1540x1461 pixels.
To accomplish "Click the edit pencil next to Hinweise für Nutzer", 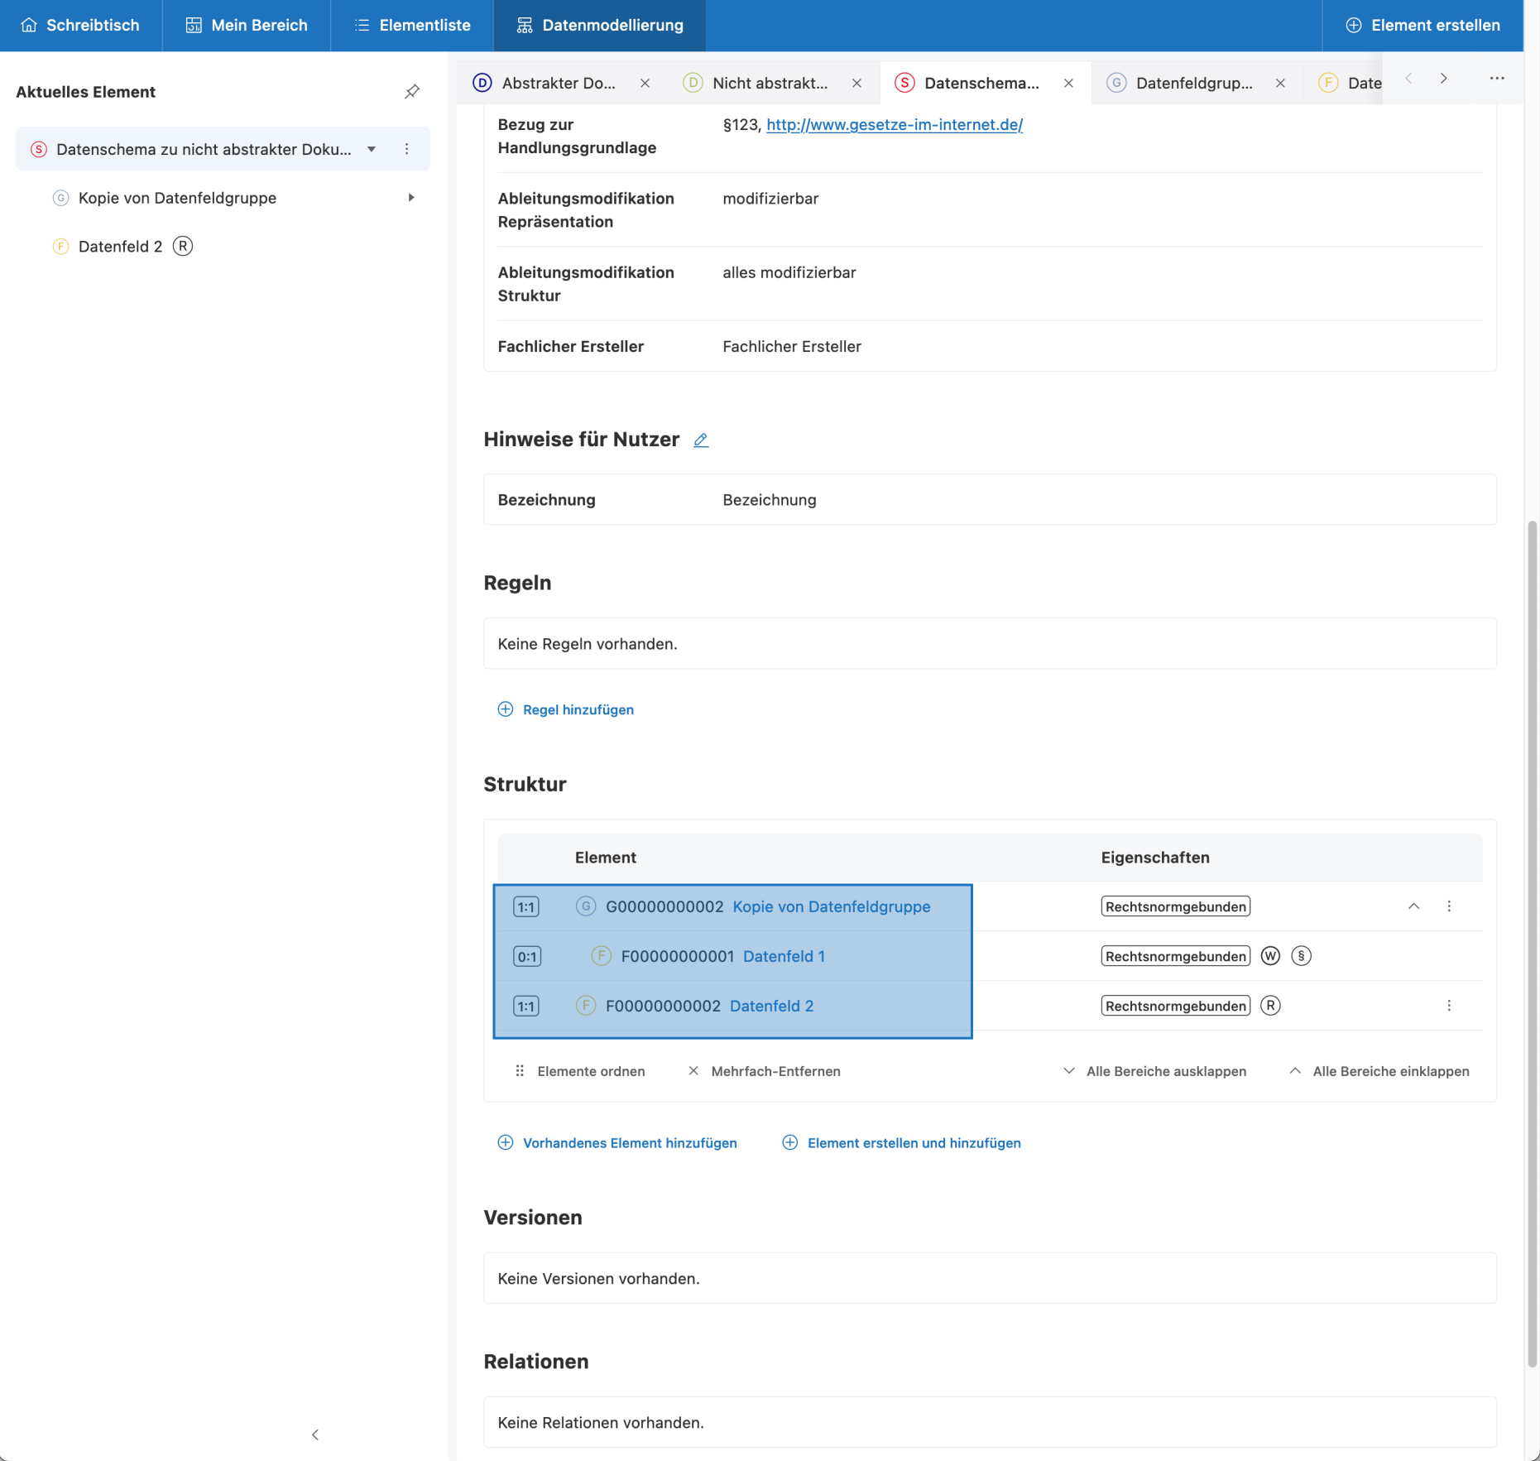I will click(701, 440).
